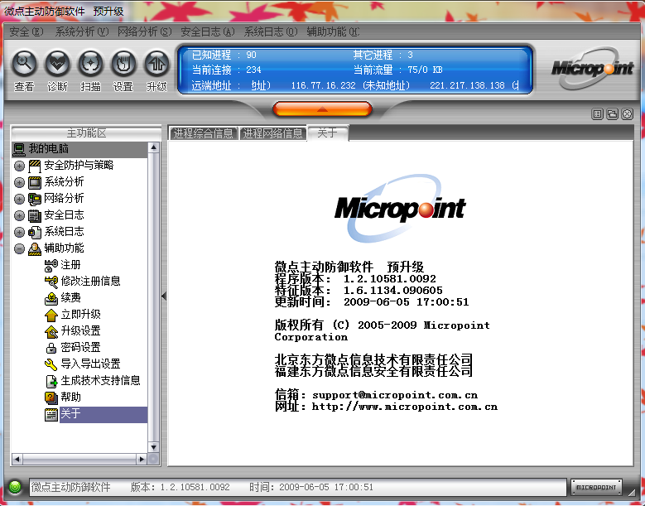645x506 pixels.
Task: Expand the 系统分析 tree node
Action: (19, 183)
